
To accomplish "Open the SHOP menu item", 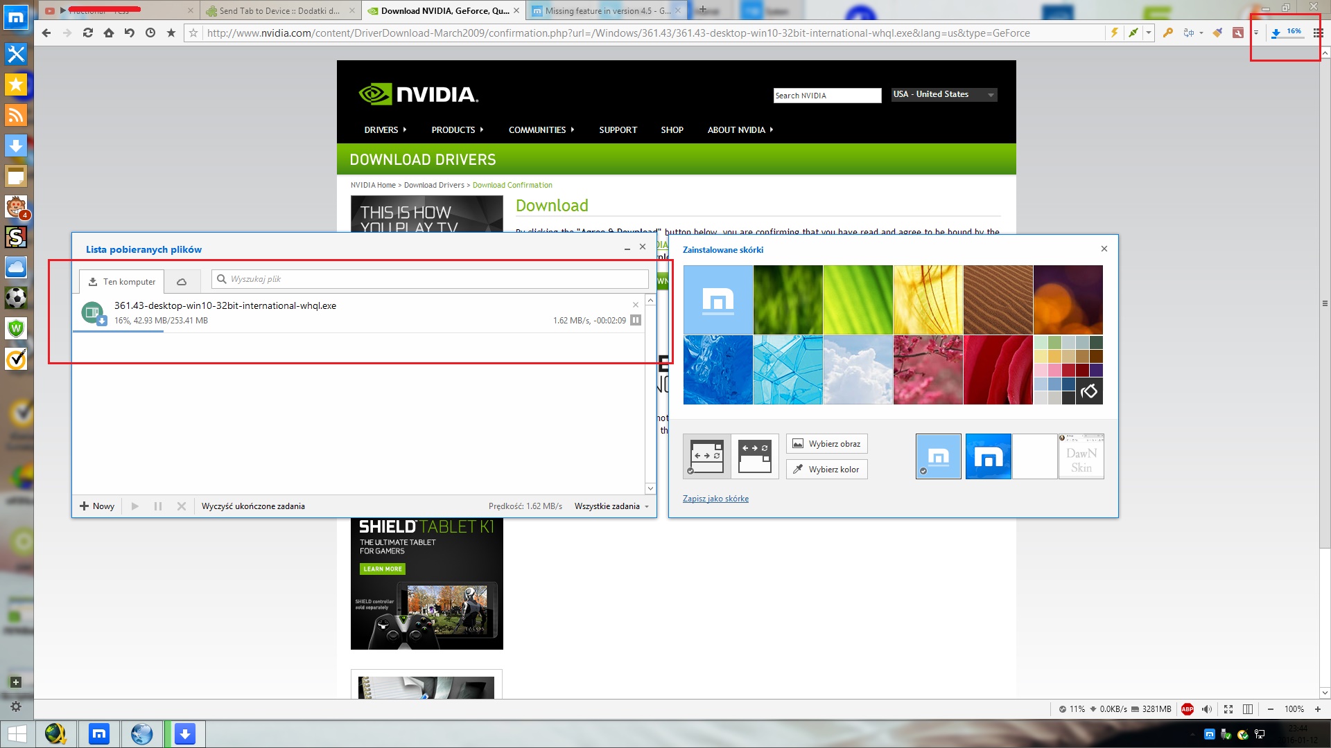I will pyautogui.click(x=672, y=130).
